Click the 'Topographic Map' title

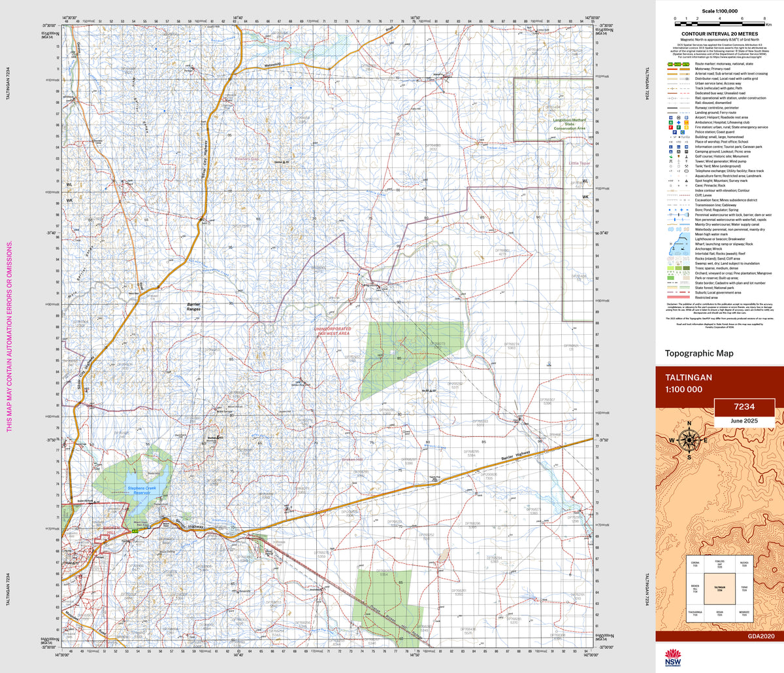tap(699, 353)
